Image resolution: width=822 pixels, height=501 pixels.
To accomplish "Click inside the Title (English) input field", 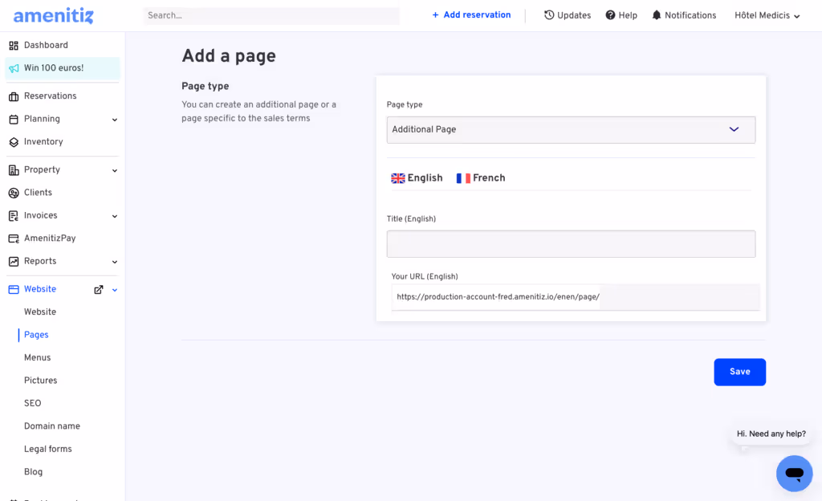I will 571,243.
